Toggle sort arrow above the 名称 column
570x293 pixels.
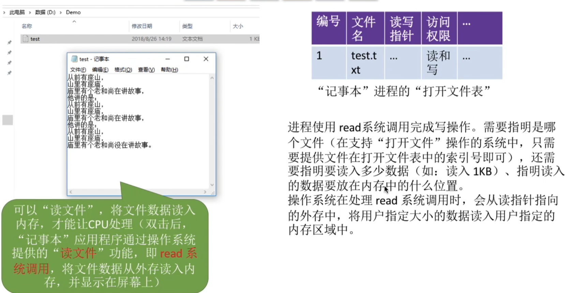click(74, 21)
